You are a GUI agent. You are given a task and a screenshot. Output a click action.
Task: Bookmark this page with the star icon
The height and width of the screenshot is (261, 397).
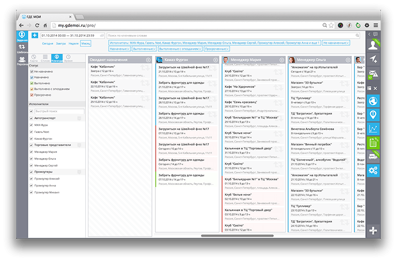(x=331, y=25)
